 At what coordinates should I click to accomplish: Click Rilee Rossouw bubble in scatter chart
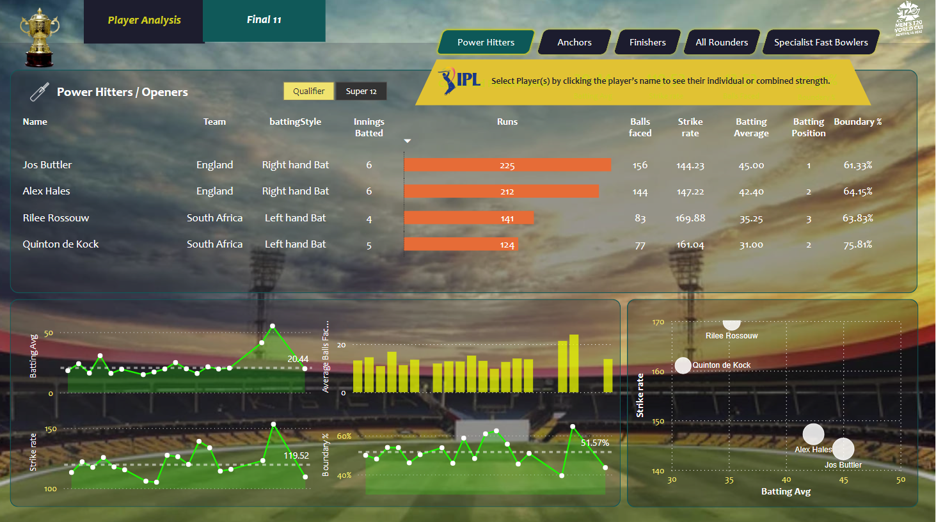[731, 324]
